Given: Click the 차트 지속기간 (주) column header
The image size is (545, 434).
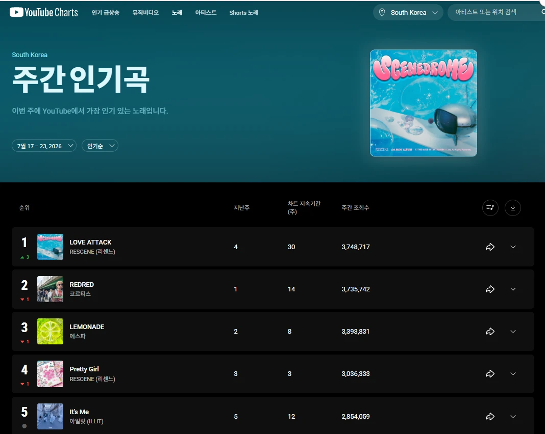Looking at the screenshot, I should tap(304, 207).
